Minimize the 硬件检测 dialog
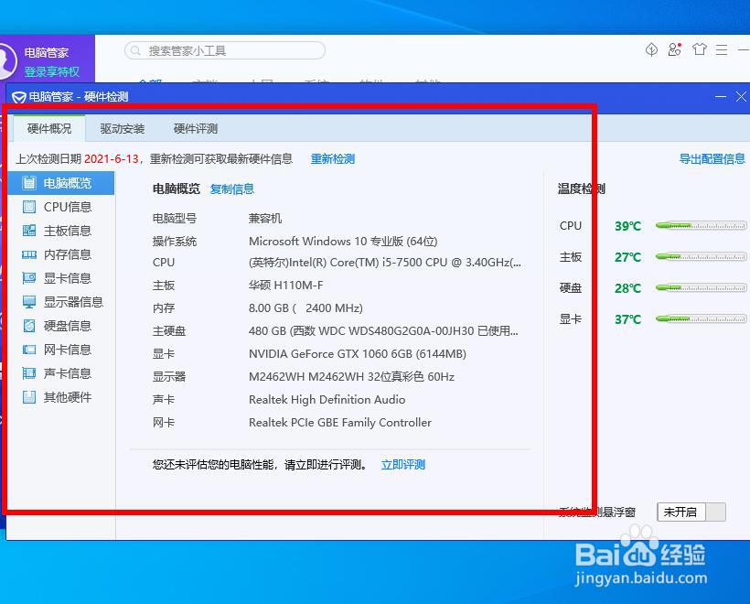This screenshot has height=604, width=750. [721, 97]
